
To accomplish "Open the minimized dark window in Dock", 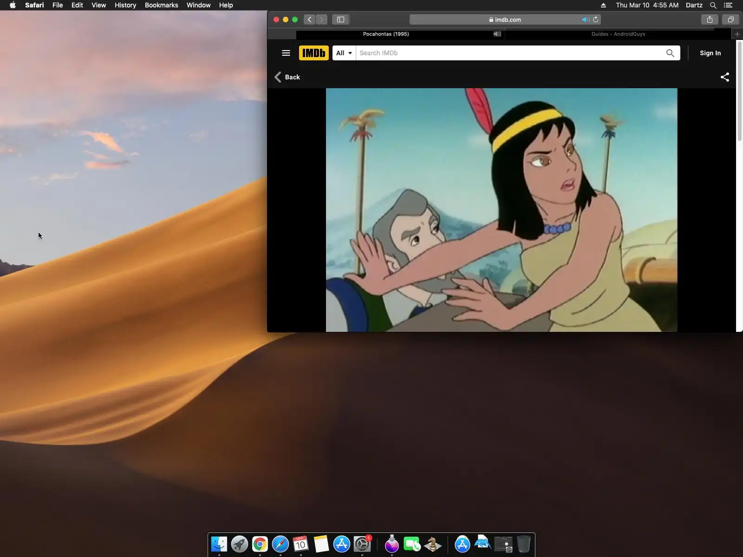I will 503,544.
